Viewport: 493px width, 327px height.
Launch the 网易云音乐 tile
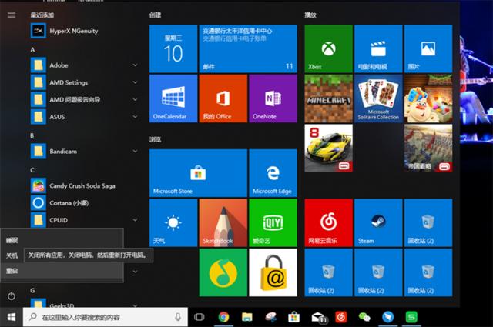tap(328, 222)
